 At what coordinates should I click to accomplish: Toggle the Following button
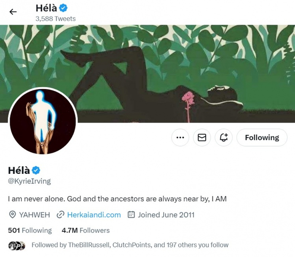262,138
